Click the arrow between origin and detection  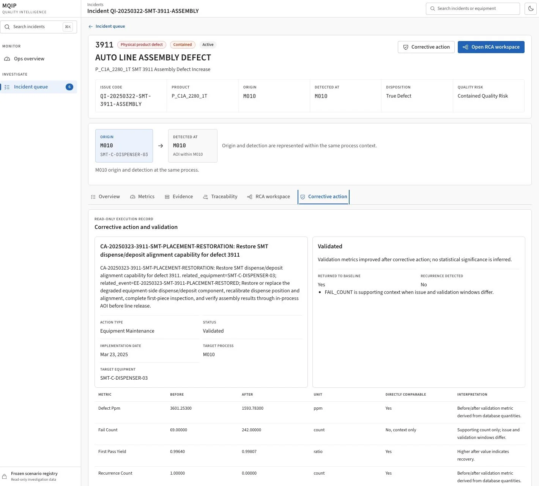click(161, 146)
